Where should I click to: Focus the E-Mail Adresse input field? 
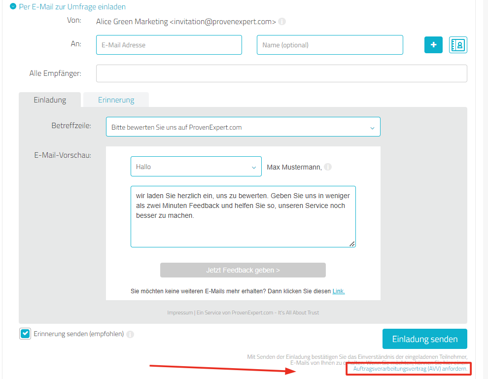point(169,45)
